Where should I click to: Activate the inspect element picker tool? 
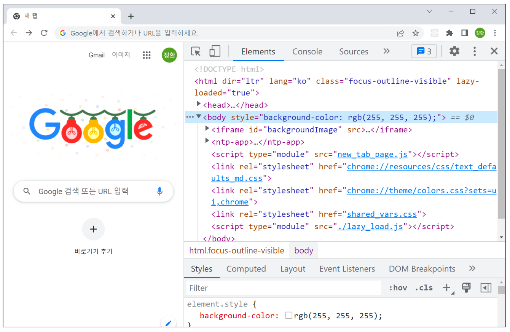click(x=196, y=51)
